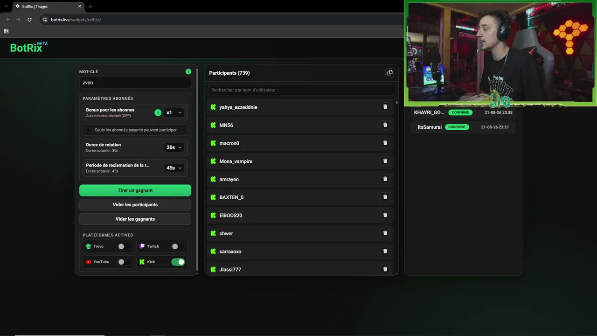The height and width of the screenshot is (336, 597).
Task: Remove MN56 using its trash icon
Action: pos(385,125)
